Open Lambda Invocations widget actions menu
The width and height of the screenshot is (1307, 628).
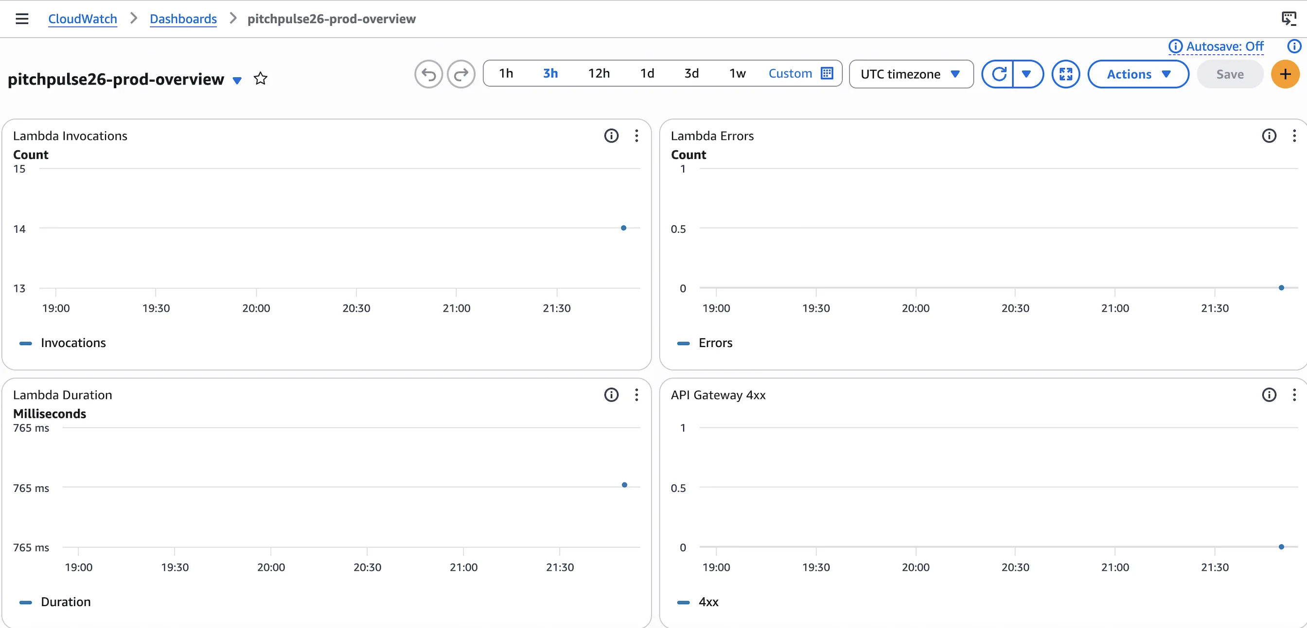point(636,136)
